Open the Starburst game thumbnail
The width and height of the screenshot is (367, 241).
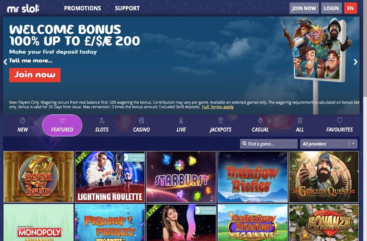181,177
